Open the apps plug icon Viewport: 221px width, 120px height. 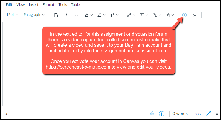(194, 15)
